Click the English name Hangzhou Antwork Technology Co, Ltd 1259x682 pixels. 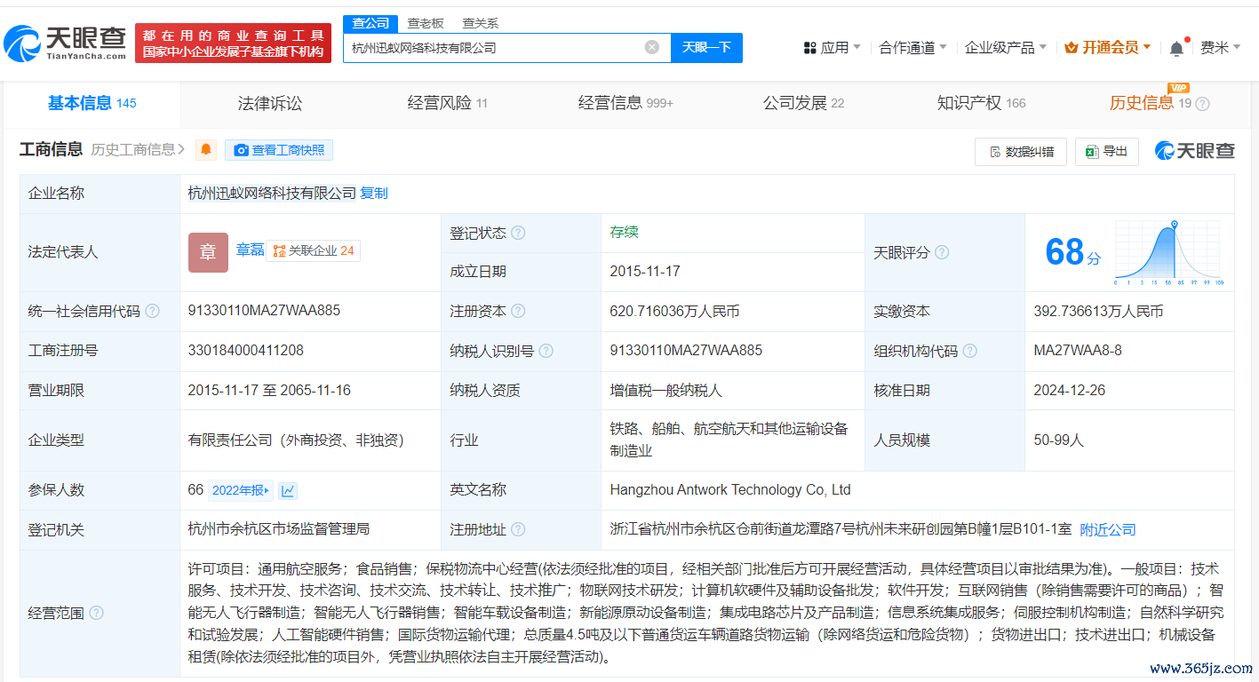coord(730,490)
